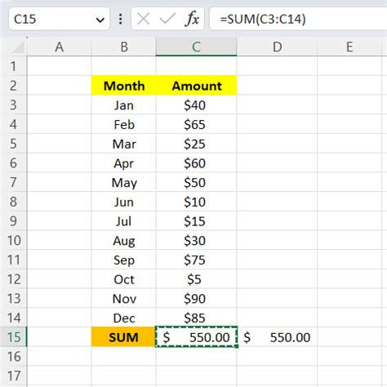Select row 5 header
Screen dimensions: 387x387
(14, 144)
